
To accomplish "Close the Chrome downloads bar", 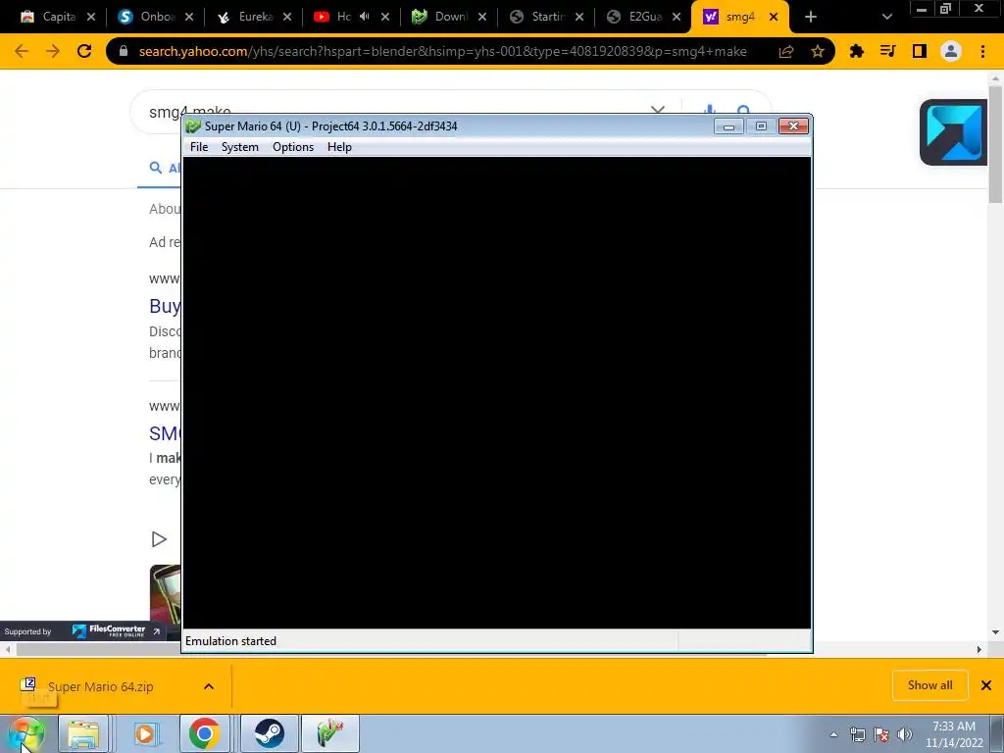I will [x=986, y=685].
